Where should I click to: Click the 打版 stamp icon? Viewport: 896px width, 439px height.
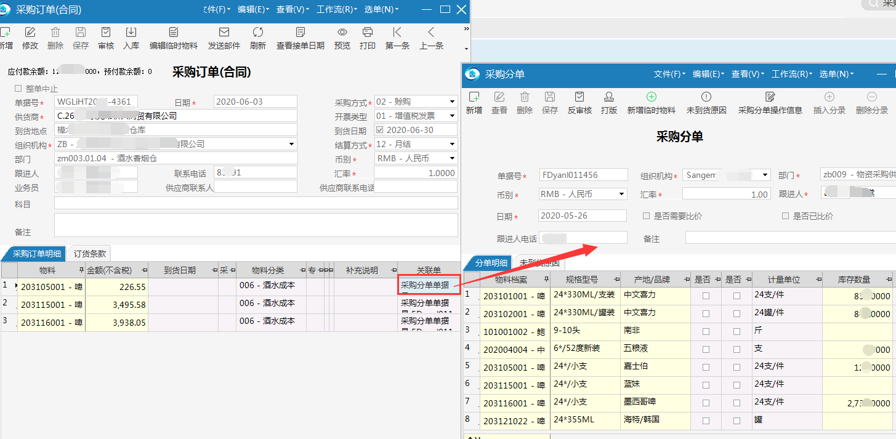[x=609, y=97]
